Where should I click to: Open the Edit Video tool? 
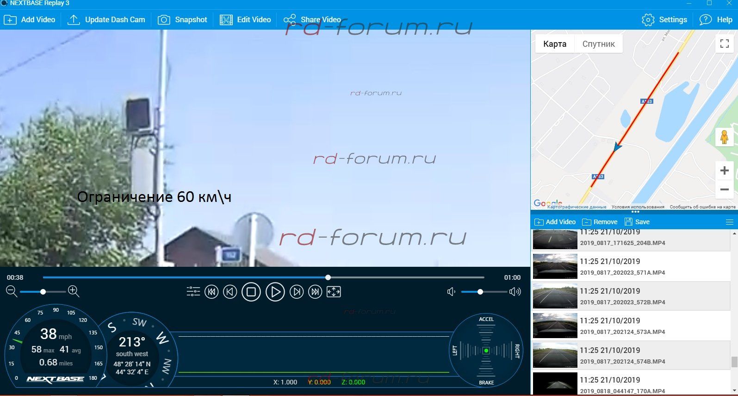[x=245, y=20]
